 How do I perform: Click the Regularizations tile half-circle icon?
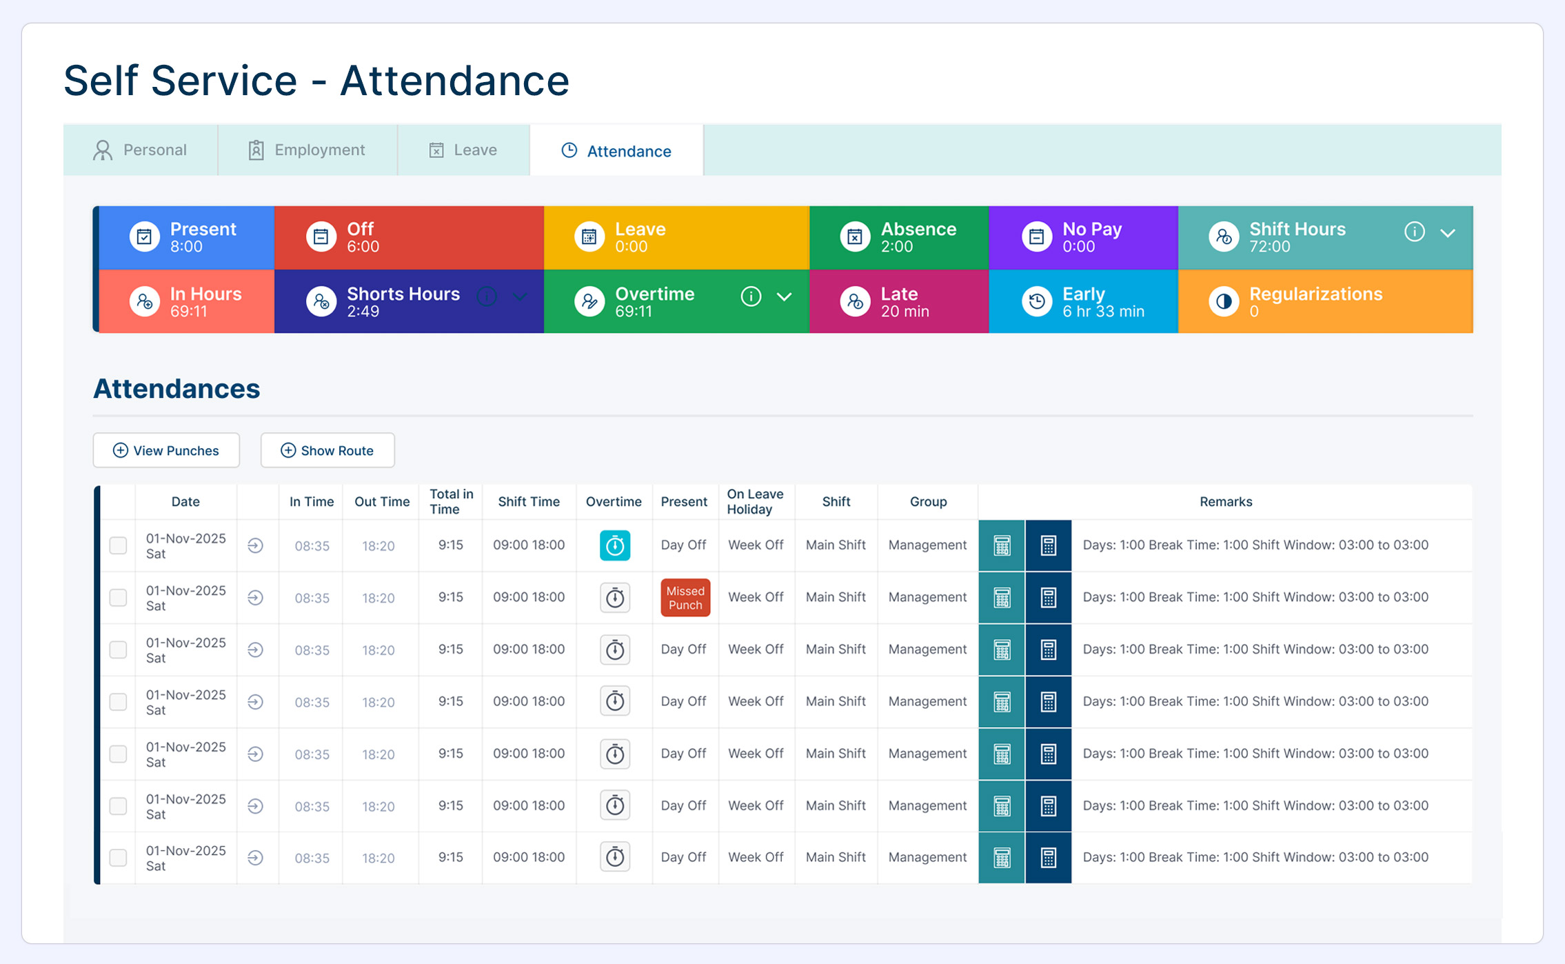(x=1224, y=301)
